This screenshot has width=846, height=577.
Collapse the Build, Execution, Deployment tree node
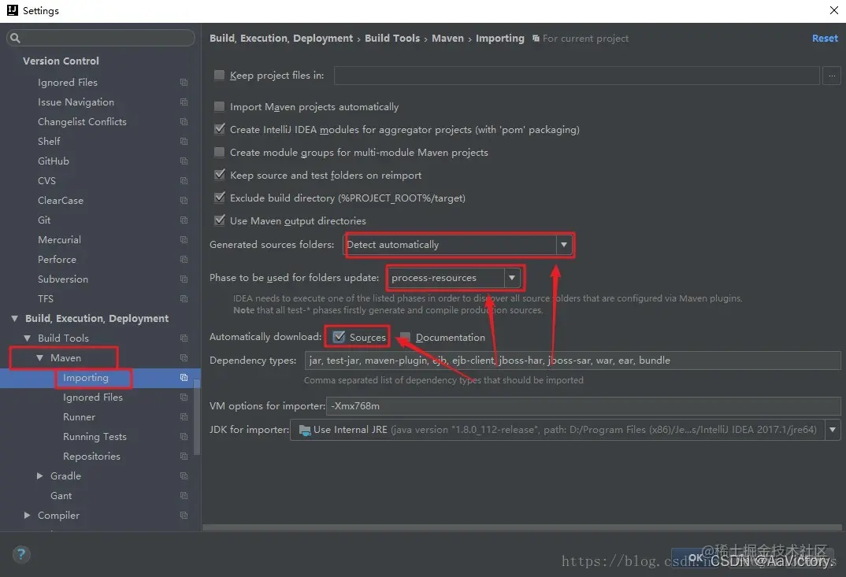(x=14, y=319)
